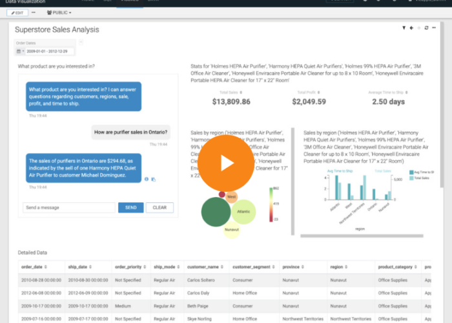Select the large dark green bubble

[216, 212]
